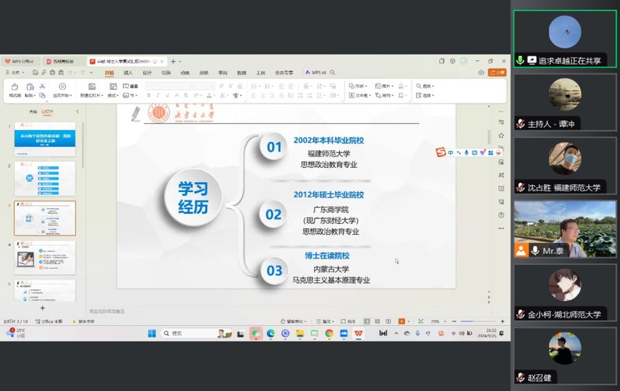Open the Insert (插入) ribbon tab
620x391 pixels.
coord(128,73)
